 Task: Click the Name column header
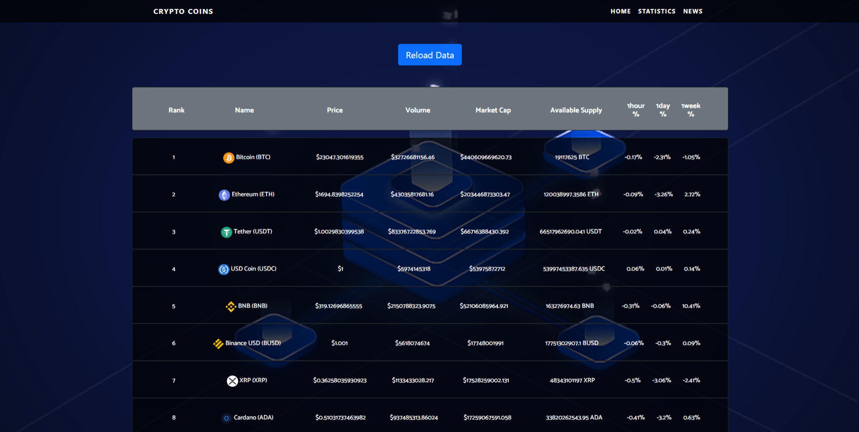coord(244,110)
